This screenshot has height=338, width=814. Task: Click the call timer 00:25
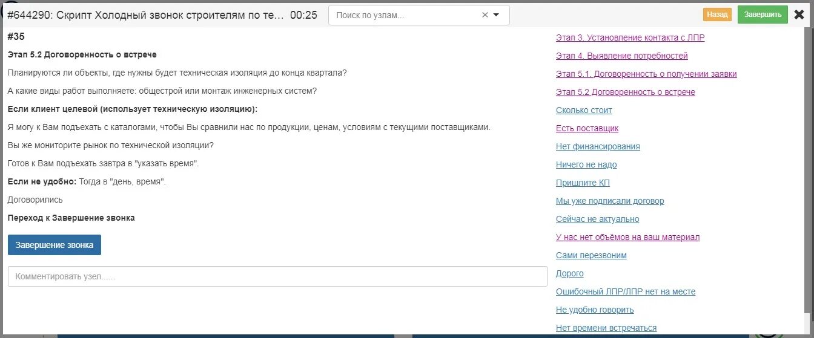[x=303, y=15]
